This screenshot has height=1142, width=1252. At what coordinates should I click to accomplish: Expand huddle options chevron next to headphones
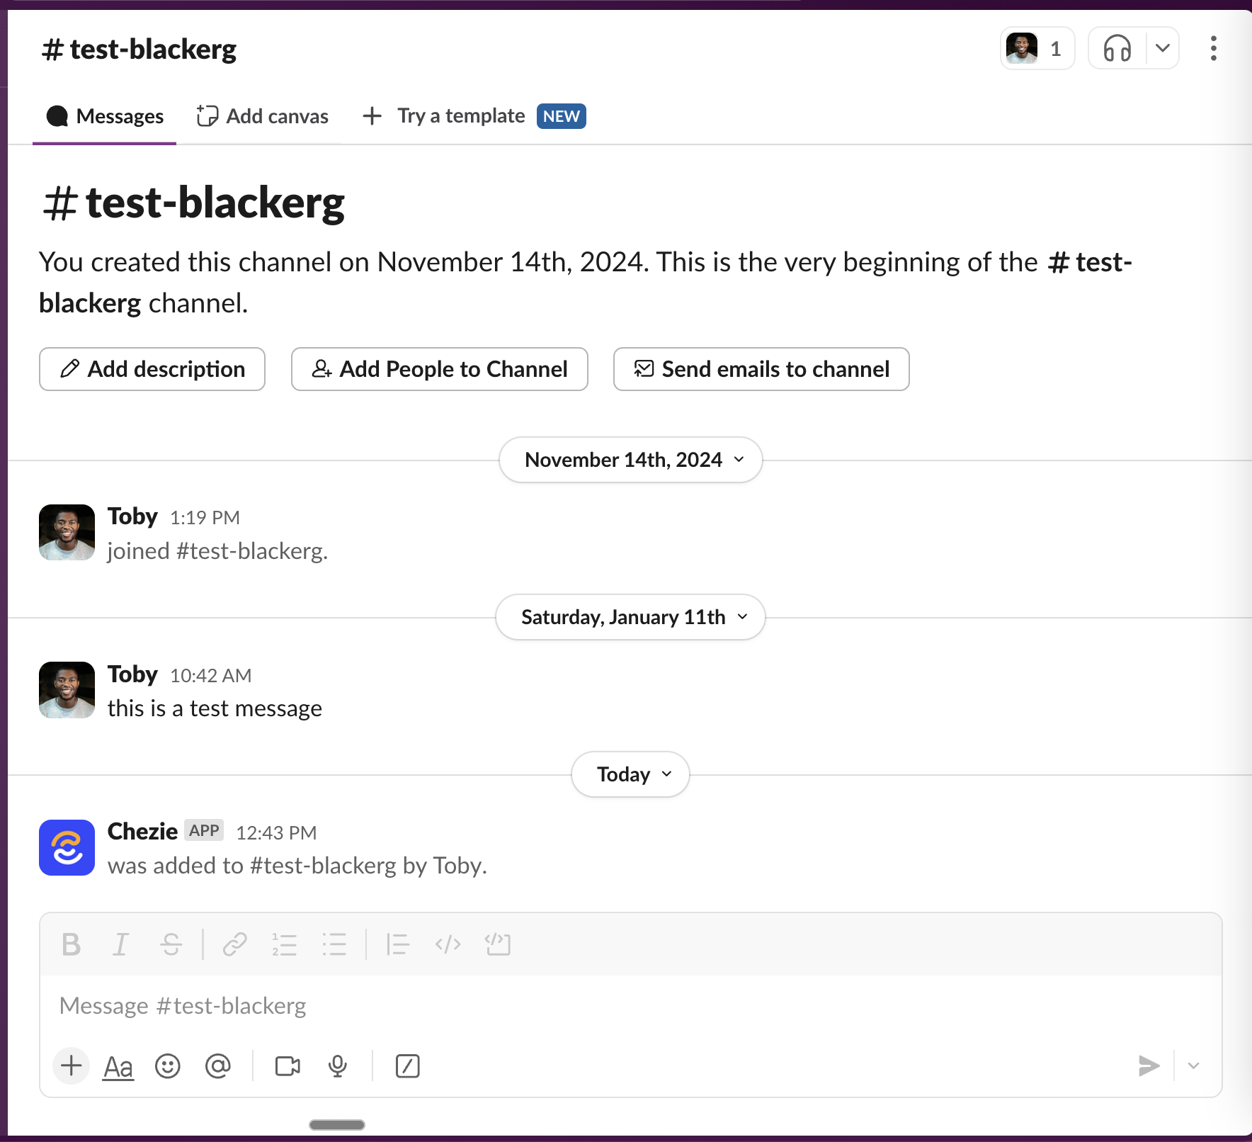[x=1162, y=49]
